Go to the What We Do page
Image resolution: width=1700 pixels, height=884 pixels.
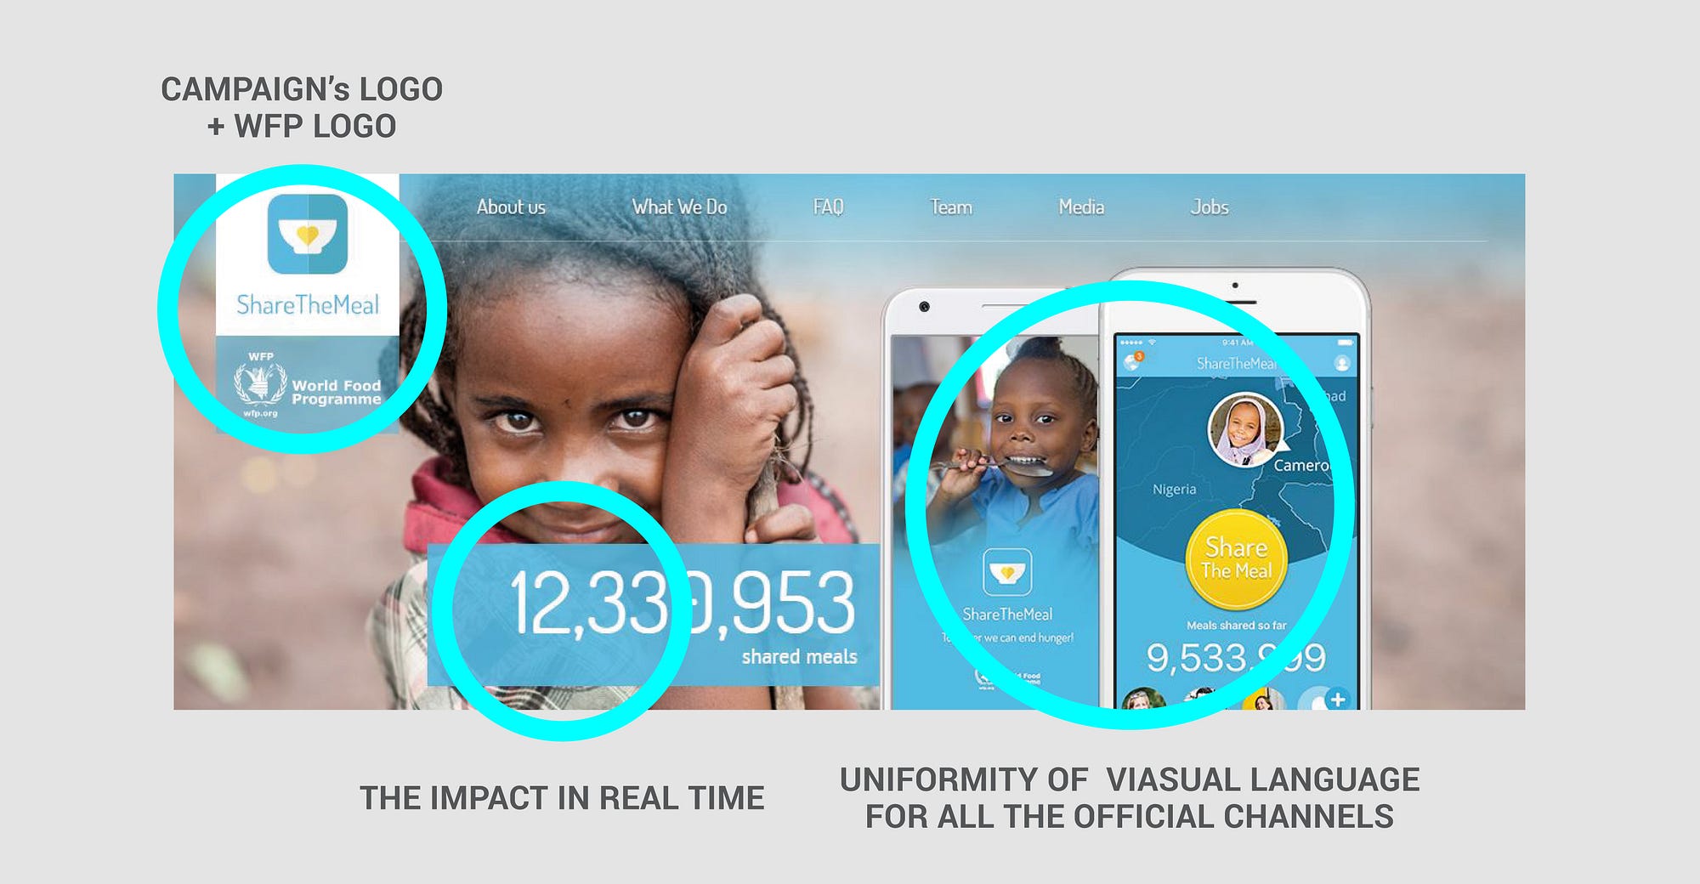(679, 207)
